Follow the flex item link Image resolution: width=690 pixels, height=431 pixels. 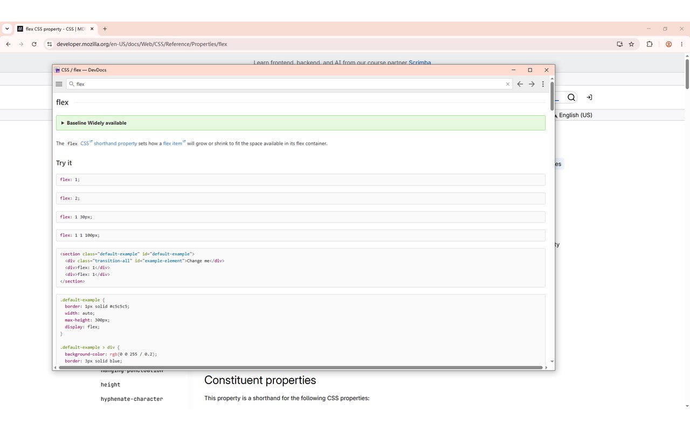pos(174,143)
